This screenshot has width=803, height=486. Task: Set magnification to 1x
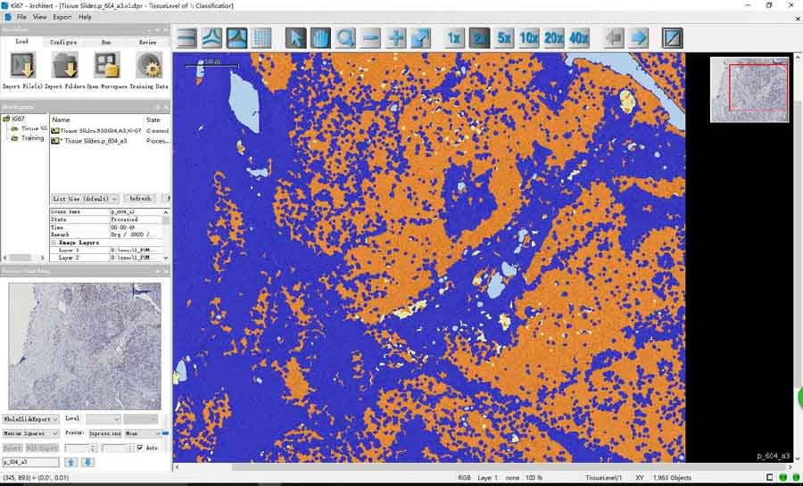pyautogui.click(x=454, y=38)
